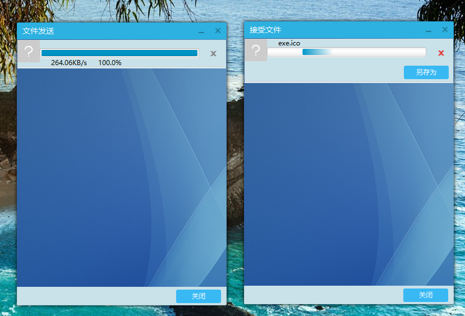This screenshot has width=465, height=316.
Task: Click the empty blue list area in 文件发送
Action: tap(121, 177)
